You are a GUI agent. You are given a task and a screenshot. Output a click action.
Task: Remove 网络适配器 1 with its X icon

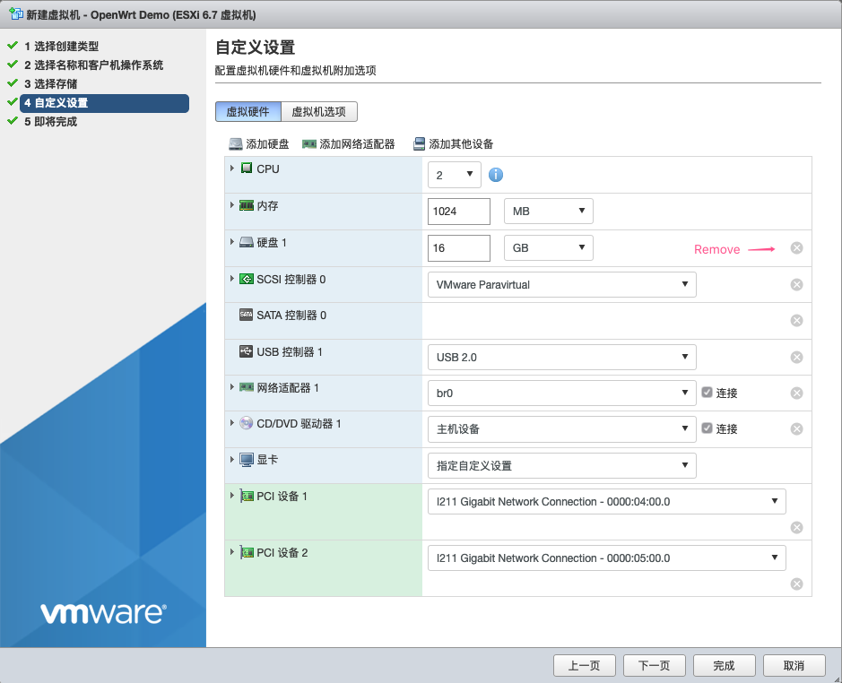(797, 393)
